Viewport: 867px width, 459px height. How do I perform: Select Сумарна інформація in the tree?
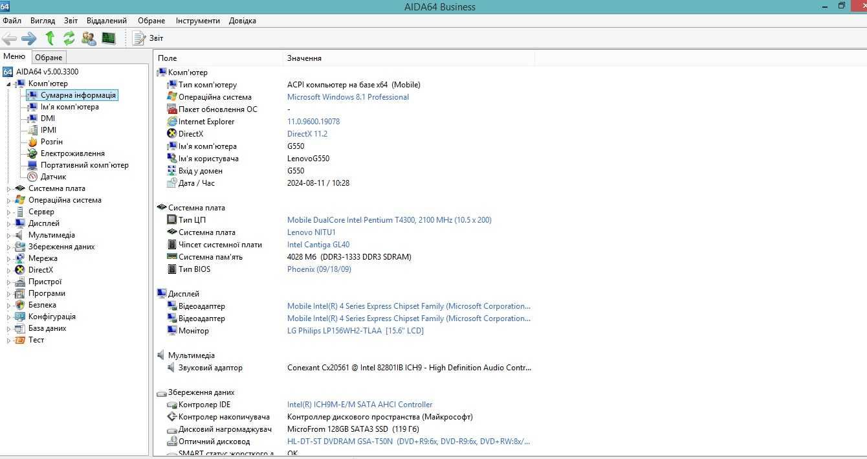click(78, 95)
